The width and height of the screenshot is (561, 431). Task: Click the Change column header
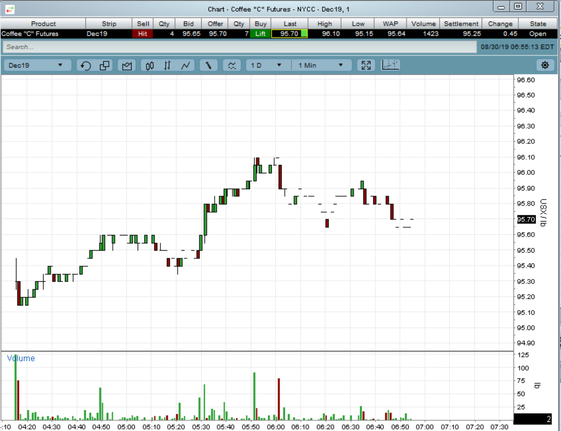500,24
